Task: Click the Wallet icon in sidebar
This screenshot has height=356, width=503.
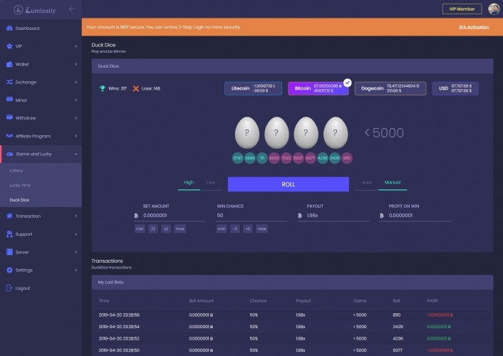Action: coord(9,64)
